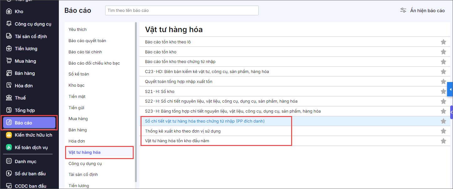Star the S23-H Bảng tổng hợp chi tiết report
Screen dimensions: 453x189
tap(443, 111)
